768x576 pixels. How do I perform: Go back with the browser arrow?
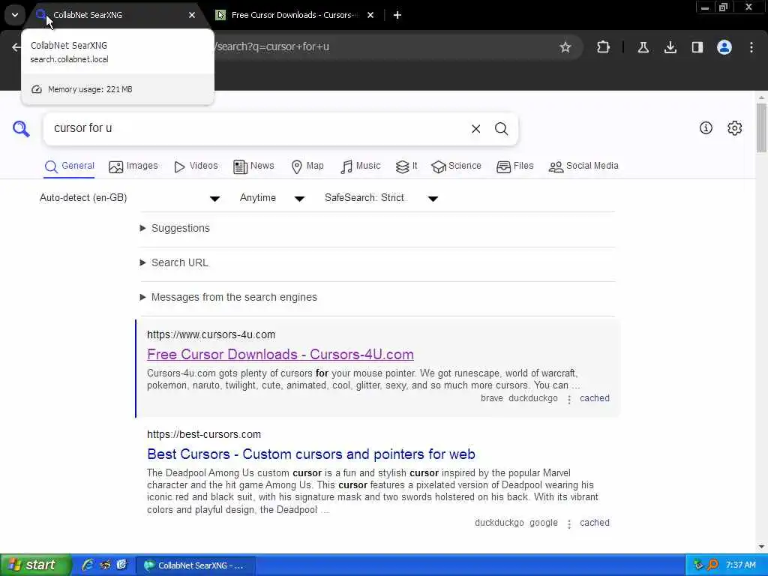pos(16,47)
